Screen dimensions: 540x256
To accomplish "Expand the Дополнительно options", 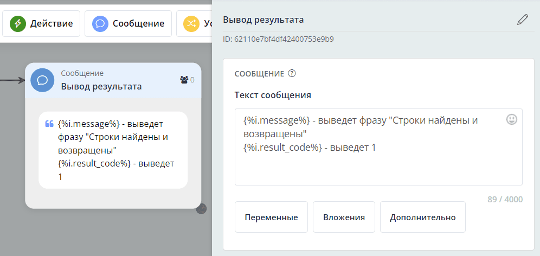I will 423,217.
